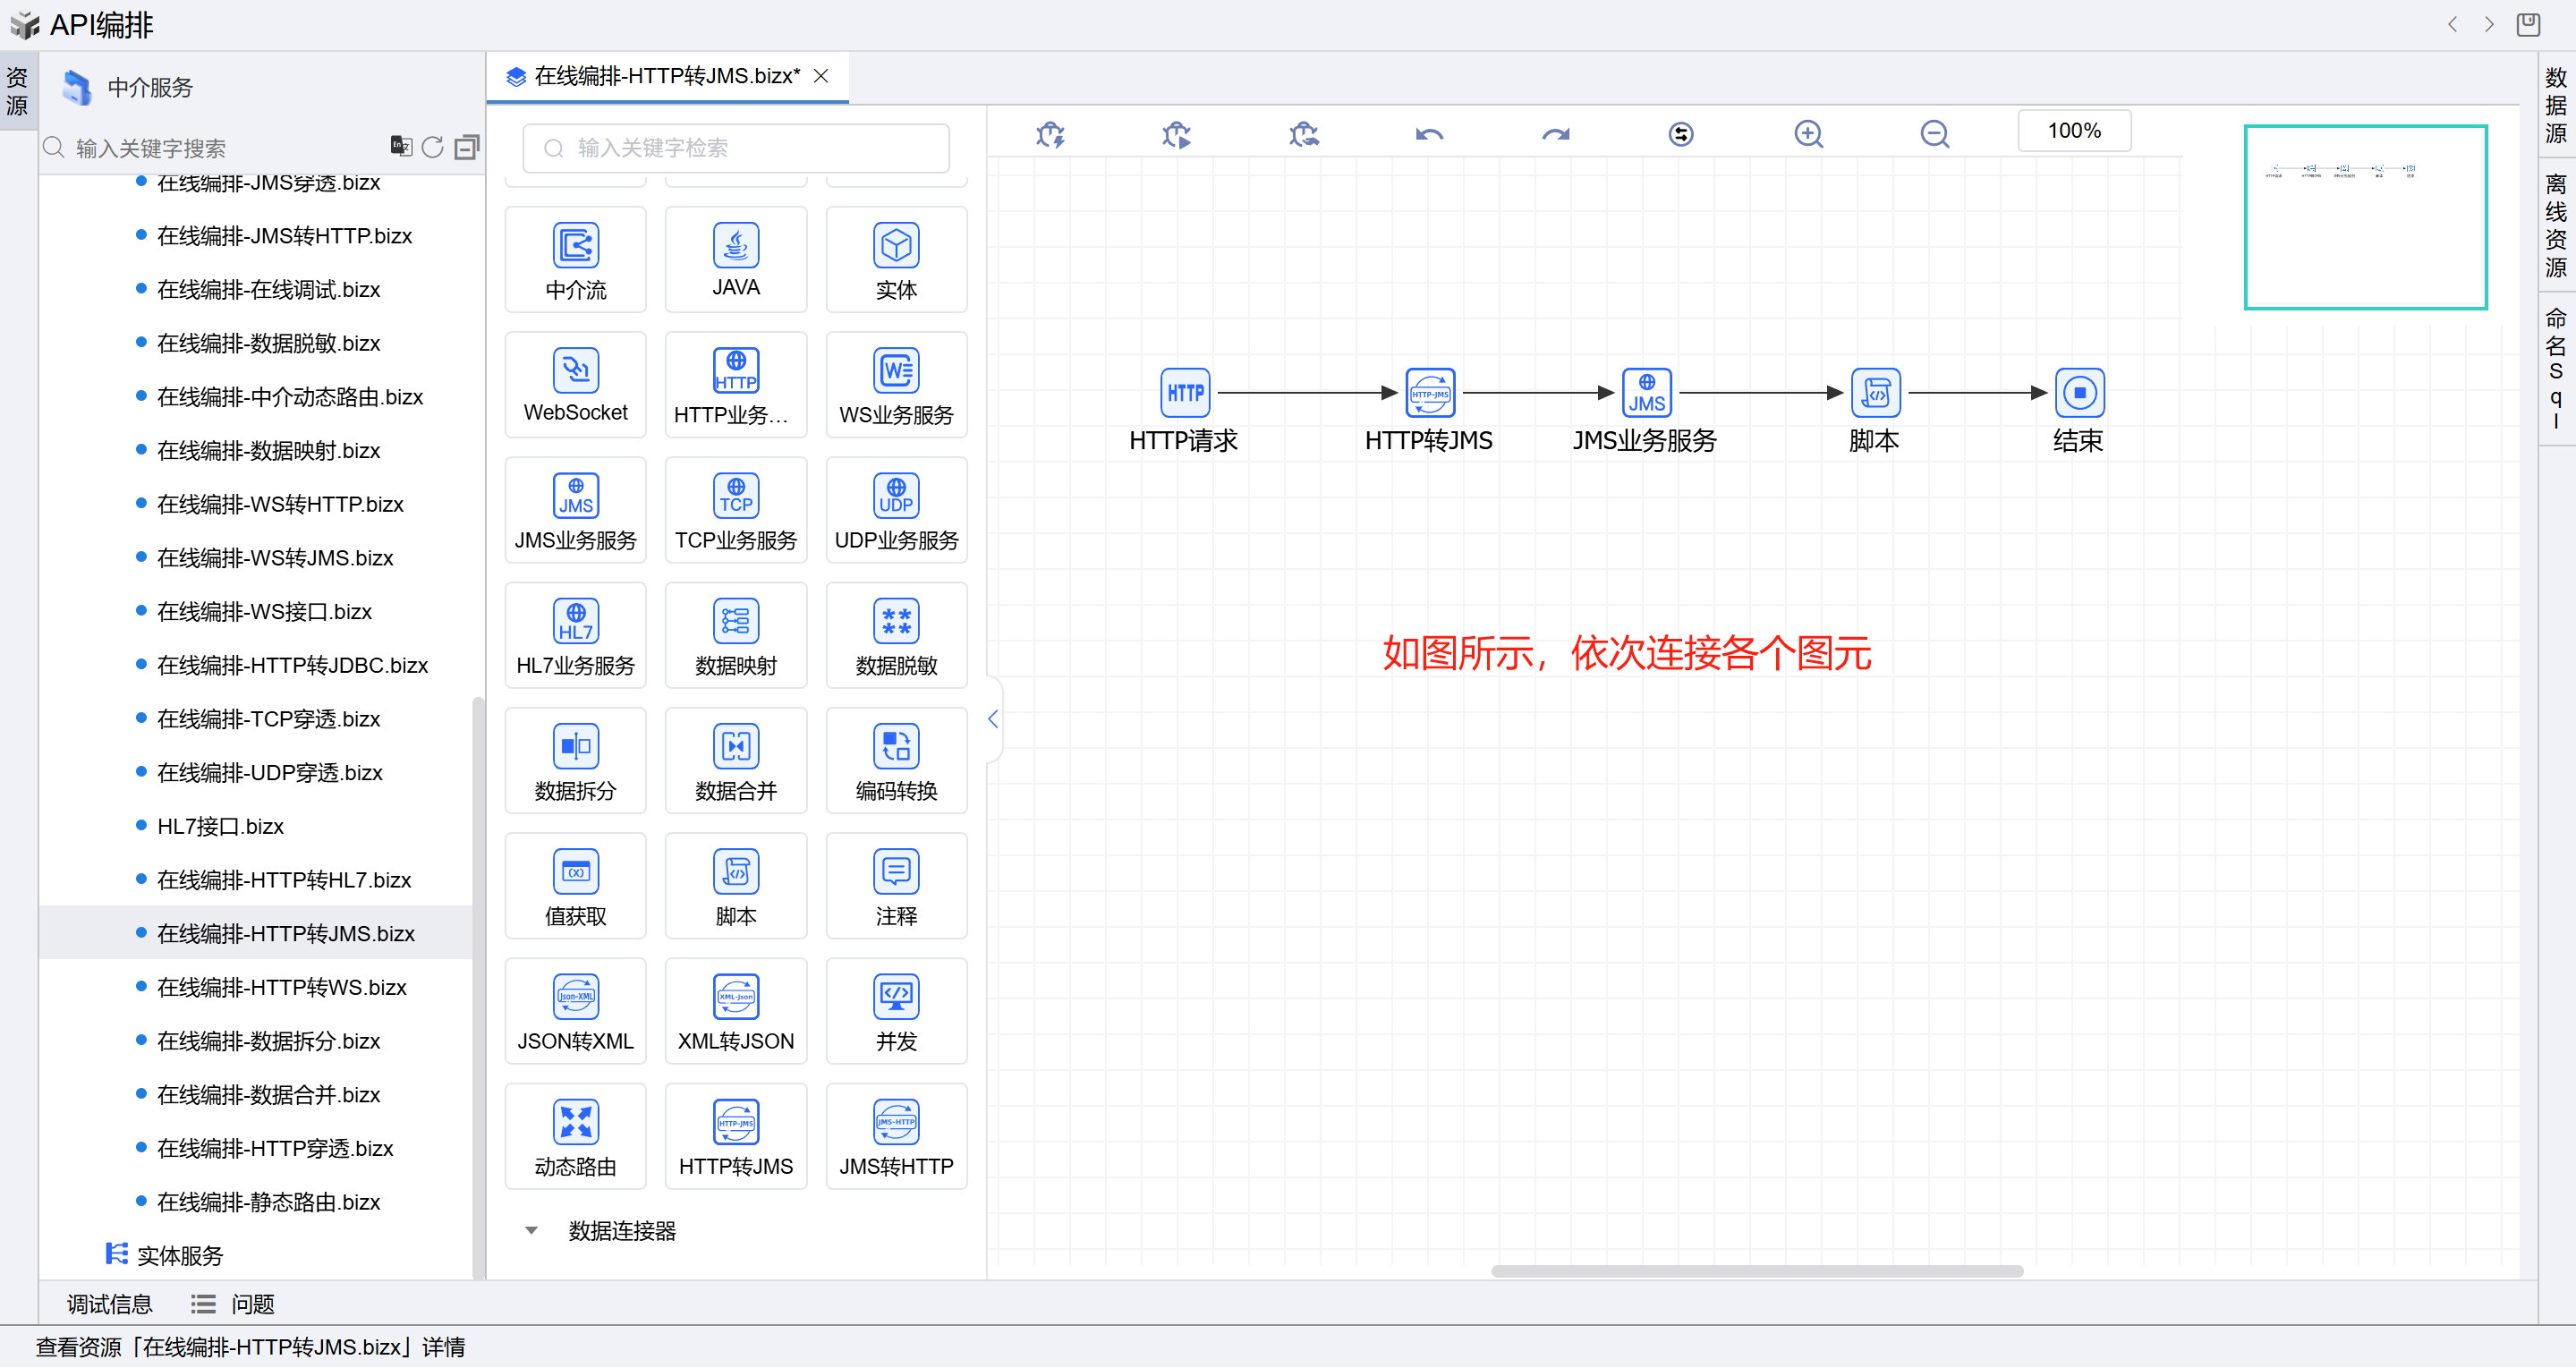The height and width of the screenshot is (1368, 2576).
Task: Expand the 实体服务 tree node
Action: [x=180, y=1255]
